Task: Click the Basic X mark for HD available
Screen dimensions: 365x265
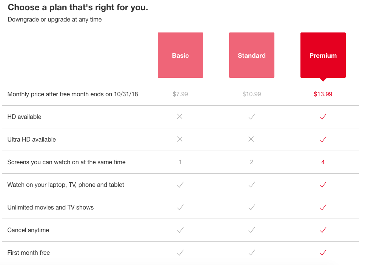Action: coord(180,117)
